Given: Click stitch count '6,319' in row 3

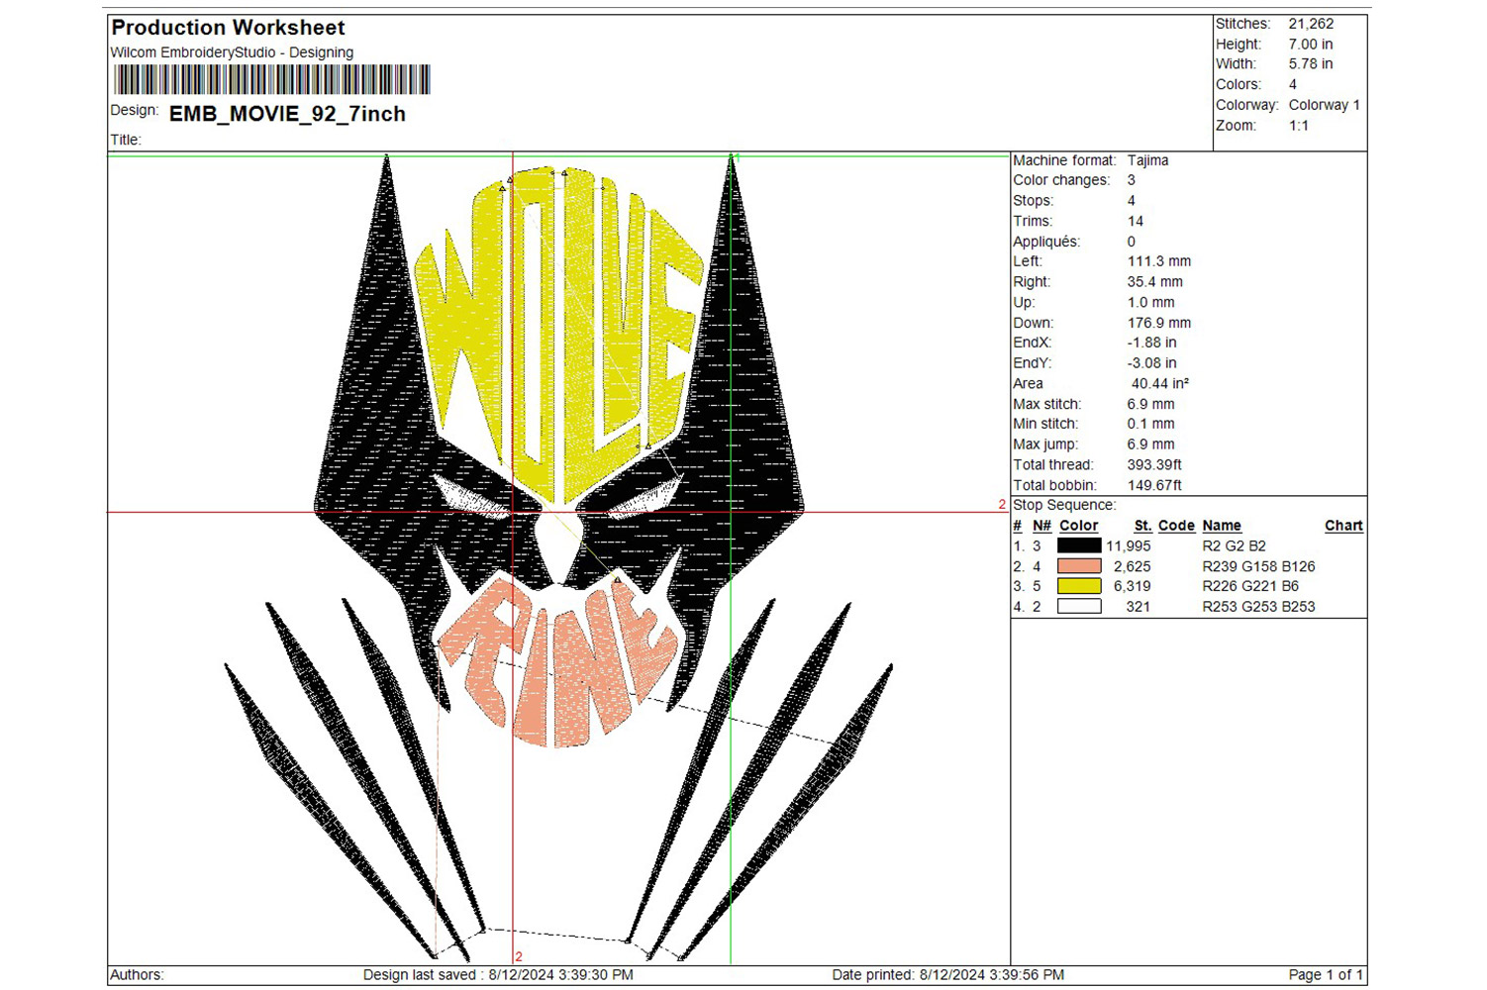Looking at the screenshot, I should click(x=1132, y=586).
